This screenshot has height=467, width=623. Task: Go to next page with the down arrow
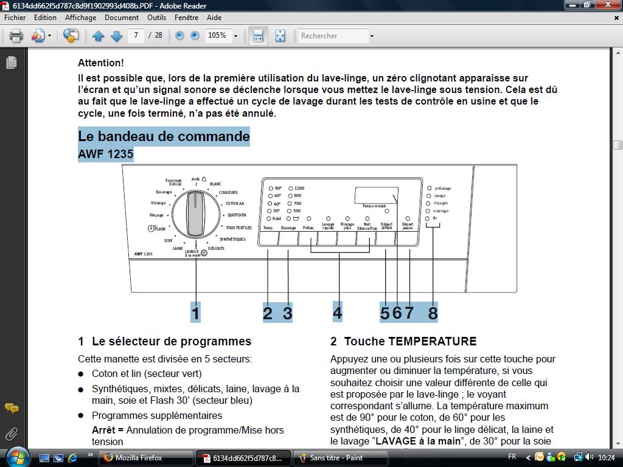click(116, 36)
